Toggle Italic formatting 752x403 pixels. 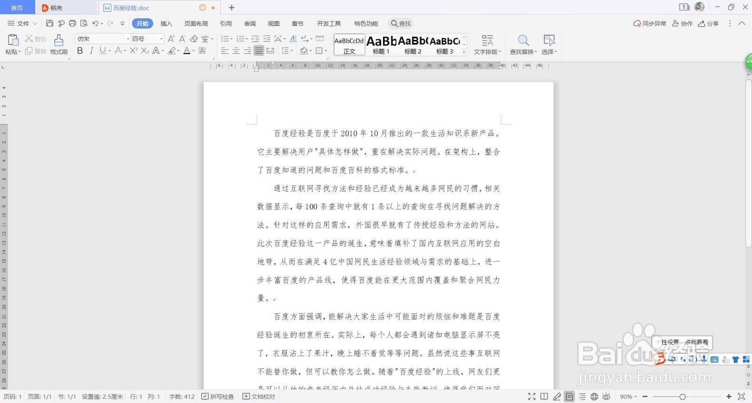[x=91, y=51]
